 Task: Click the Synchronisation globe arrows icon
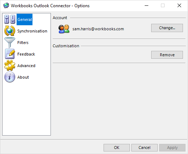[x=10, y=31]
